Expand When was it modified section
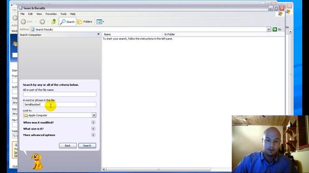309x173 pixels. tap(93, 123)
